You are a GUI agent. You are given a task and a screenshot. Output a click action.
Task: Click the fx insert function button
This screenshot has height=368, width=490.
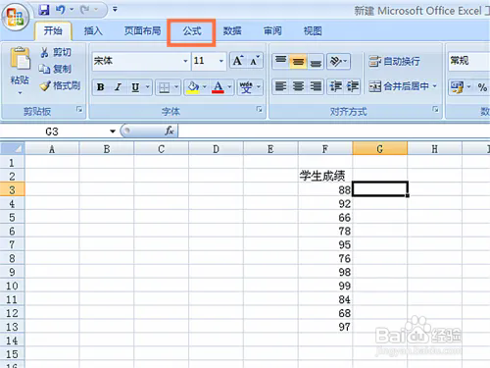pyautogui.click(x=170, y=131)
